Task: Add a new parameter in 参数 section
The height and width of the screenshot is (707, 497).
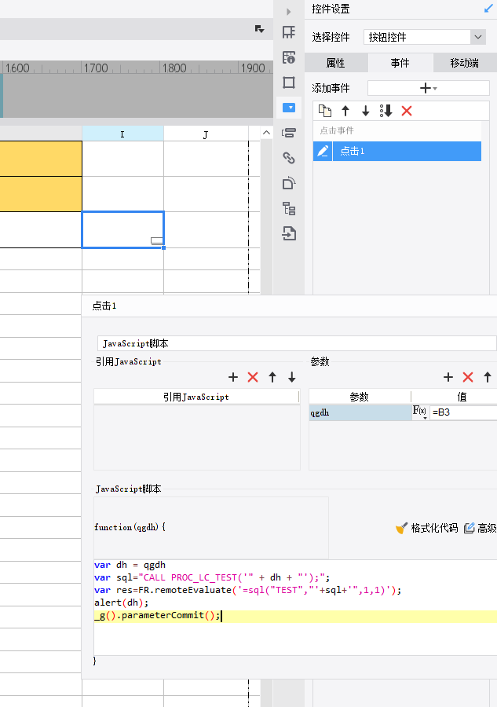Action: tap(448, 377)
